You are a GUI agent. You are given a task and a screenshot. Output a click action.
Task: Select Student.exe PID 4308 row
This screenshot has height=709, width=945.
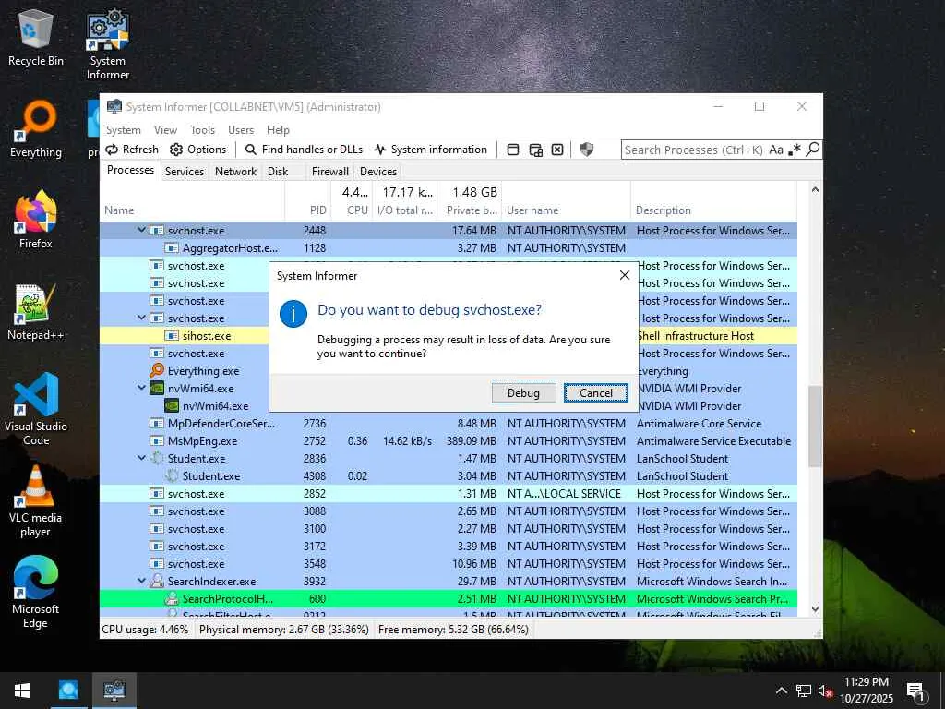coord(449,475)
